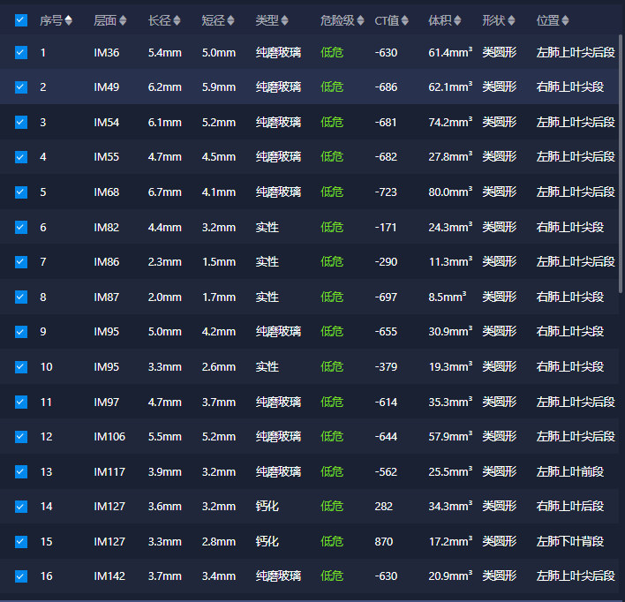Sort by 序号 column sort icon
625x602 pixels.
69,20
